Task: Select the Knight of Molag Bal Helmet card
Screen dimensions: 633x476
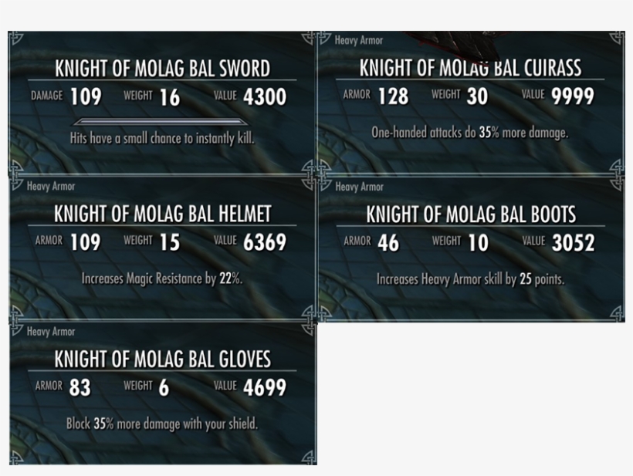Action: tap(162, 247)
